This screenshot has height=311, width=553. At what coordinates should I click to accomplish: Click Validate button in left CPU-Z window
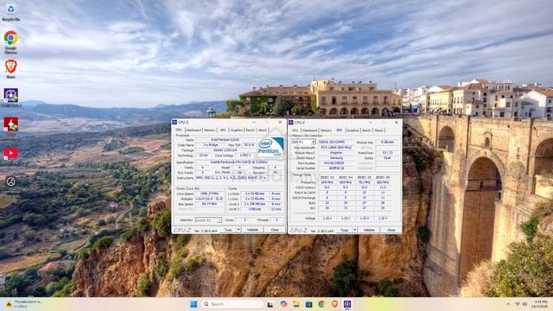coord(252,230)
